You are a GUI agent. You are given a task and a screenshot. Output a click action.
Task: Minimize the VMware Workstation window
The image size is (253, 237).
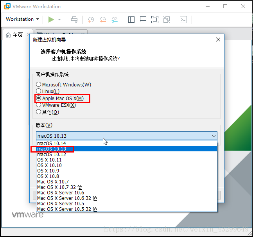[208, 7]
